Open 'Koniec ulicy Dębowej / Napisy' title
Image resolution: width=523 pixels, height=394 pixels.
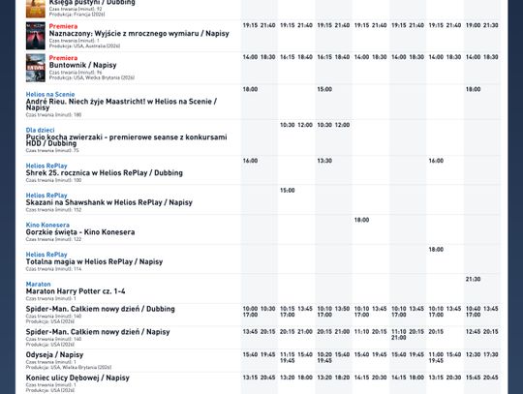click(x=77, y=378)
